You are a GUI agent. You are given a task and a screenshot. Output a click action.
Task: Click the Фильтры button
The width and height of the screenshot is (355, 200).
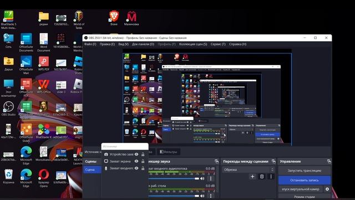pos(169,152)
